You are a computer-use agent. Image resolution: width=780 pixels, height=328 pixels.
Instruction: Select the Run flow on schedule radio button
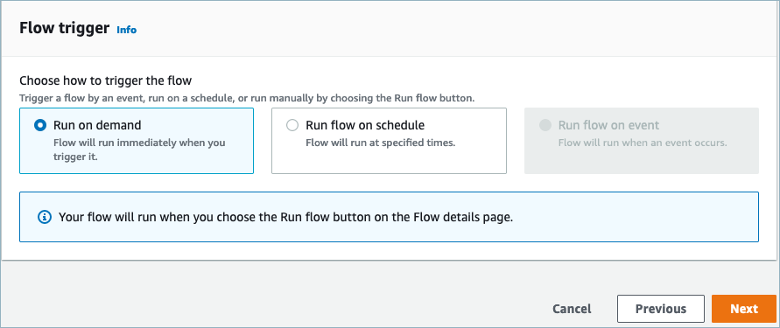[x=292, y=125]
